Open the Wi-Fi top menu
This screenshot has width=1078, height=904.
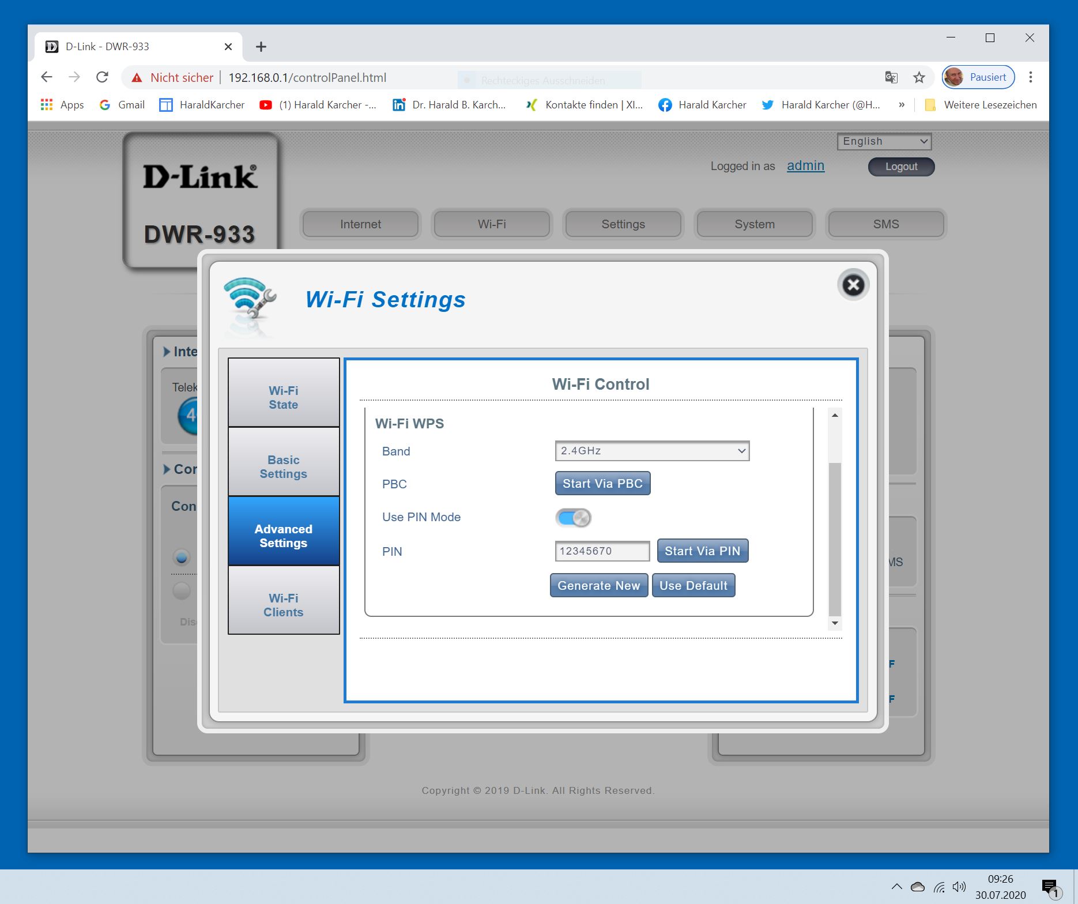pos(492,224)
